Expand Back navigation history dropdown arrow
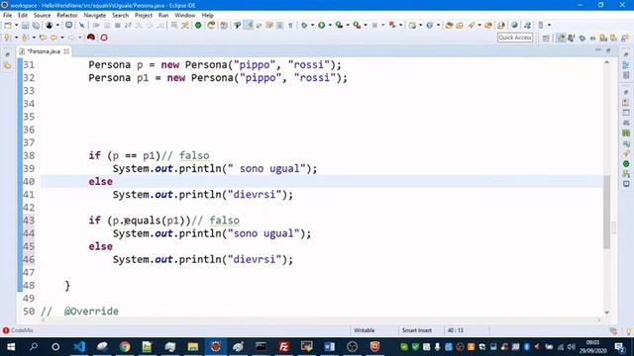 pyautogui.click(x=61, y=38)
